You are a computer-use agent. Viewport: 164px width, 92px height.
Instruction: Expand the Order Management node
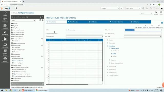tap(109, 63)
